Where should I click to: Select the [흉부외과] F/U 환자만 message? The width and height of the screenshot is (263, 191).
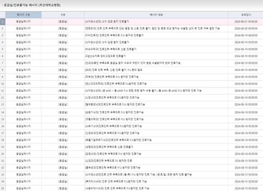coord(112,168)
